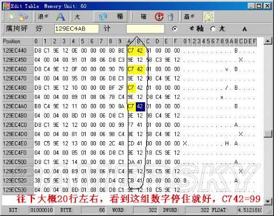
Task: Click the bold A label right of radios
Action: (x=245, y=29)
